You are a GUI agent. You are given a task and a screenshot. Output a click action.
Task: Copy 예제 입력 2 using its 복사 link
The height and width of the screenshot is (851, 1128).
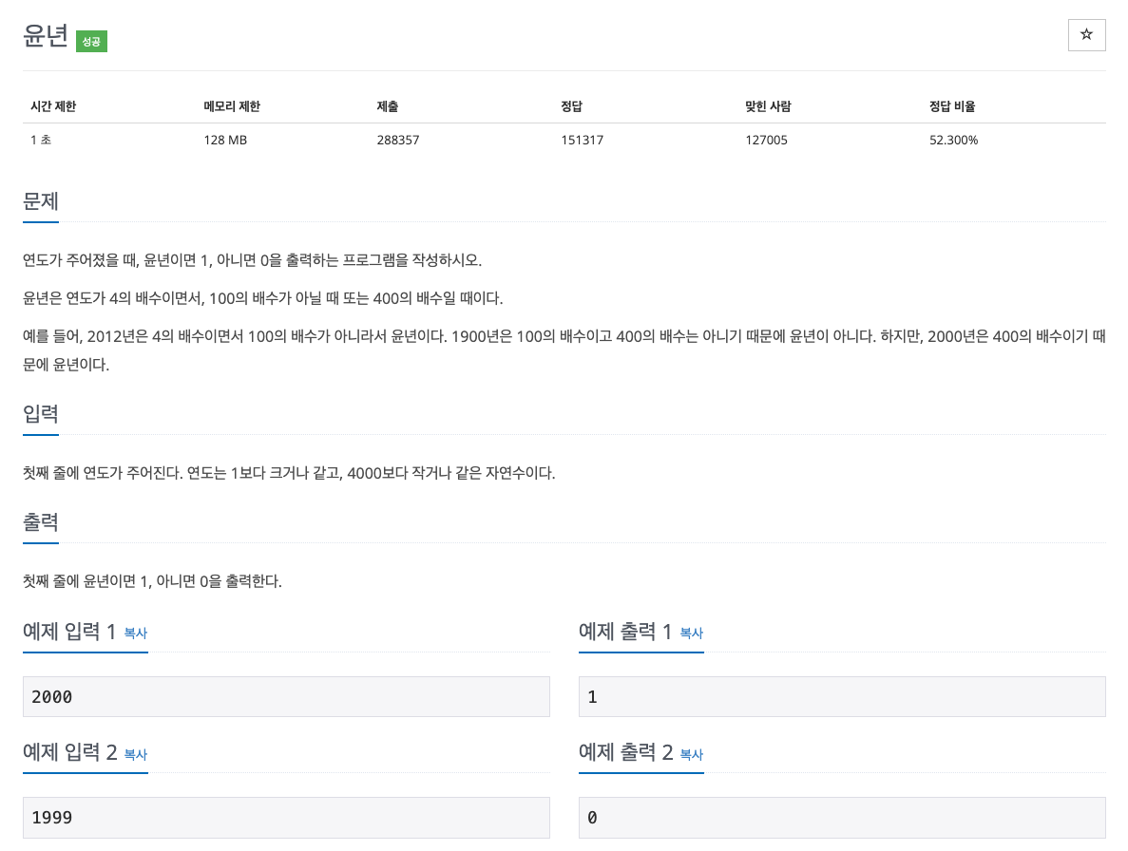pyautogui.click(x=134, y=754)
